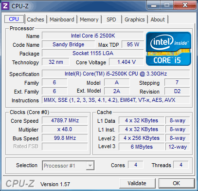Click the OK button
198x191 pixels.
(177, 183)
